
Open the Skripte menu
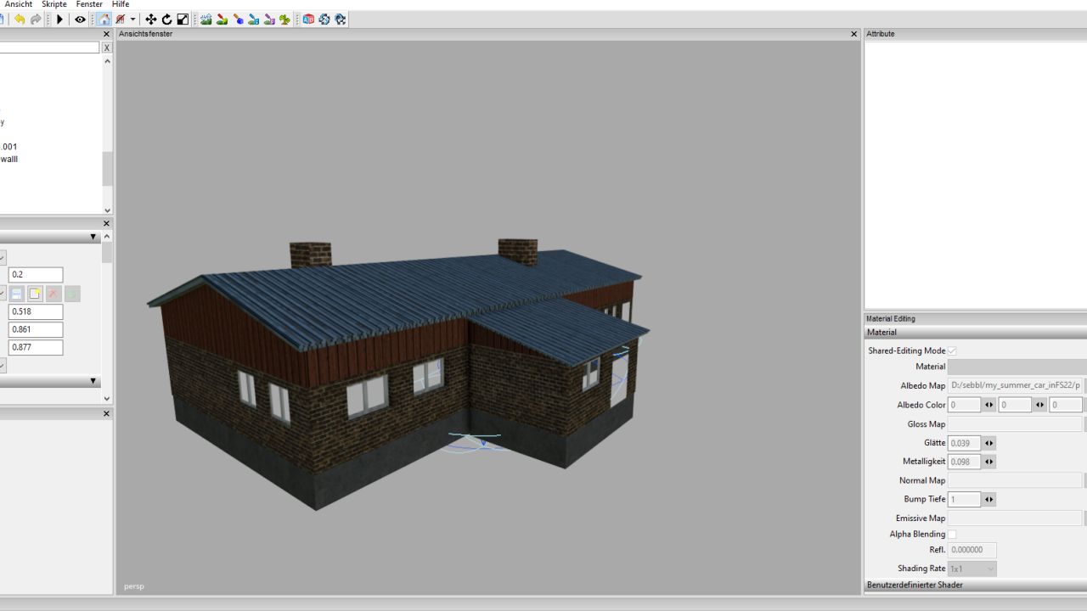click(54, 4)
